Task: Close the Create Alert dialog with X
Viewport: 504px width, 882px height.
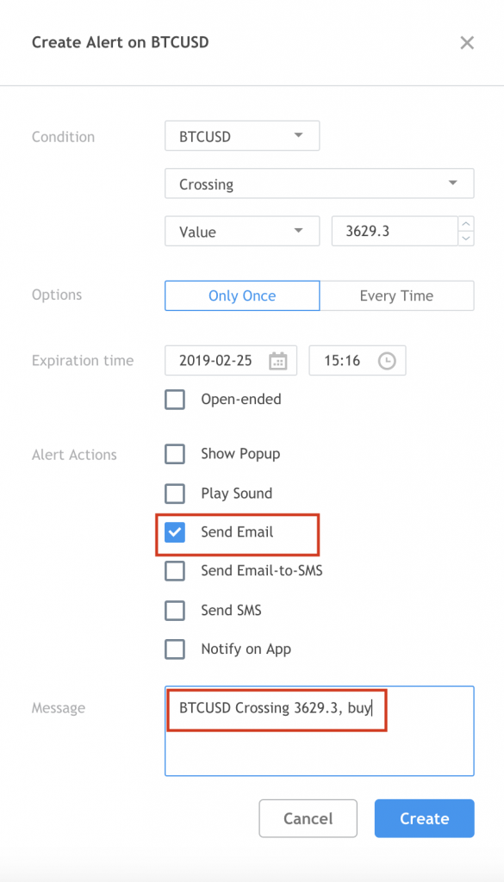Action: [467, 43]
